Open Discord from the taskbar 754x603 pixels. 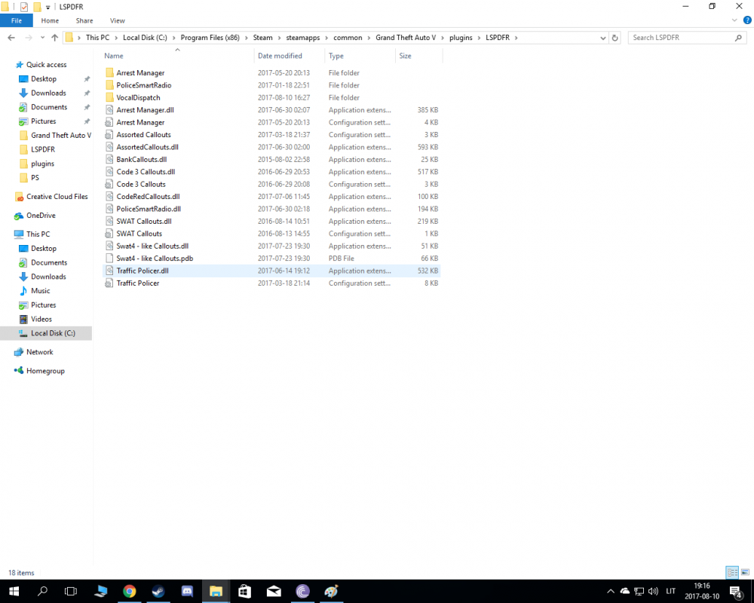pos(187,591)
